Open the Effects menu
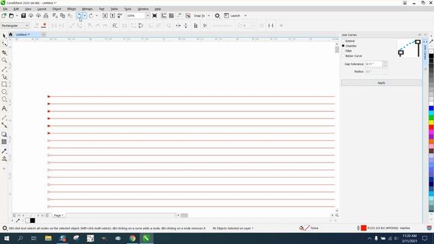Screen dimensions: 434x244 click(x=71, y=9)
